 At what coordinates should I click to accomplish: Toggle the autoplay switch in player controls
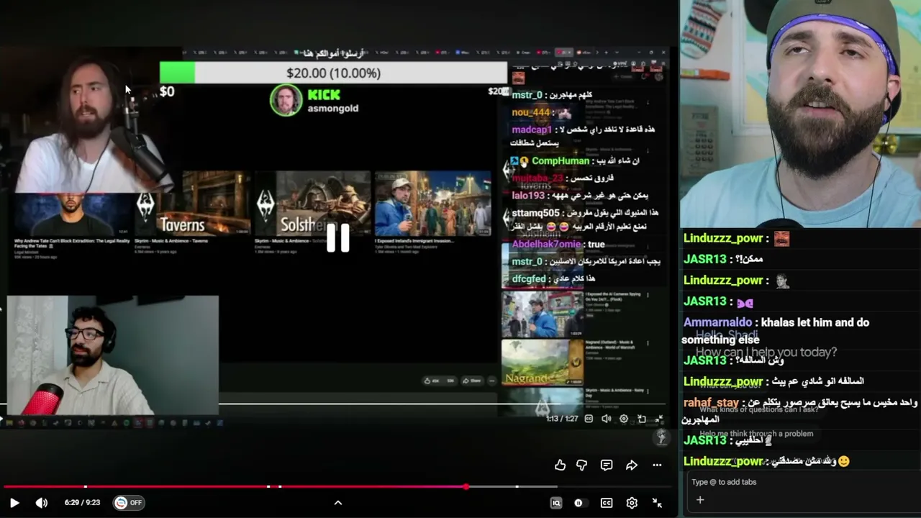(580, 503)
